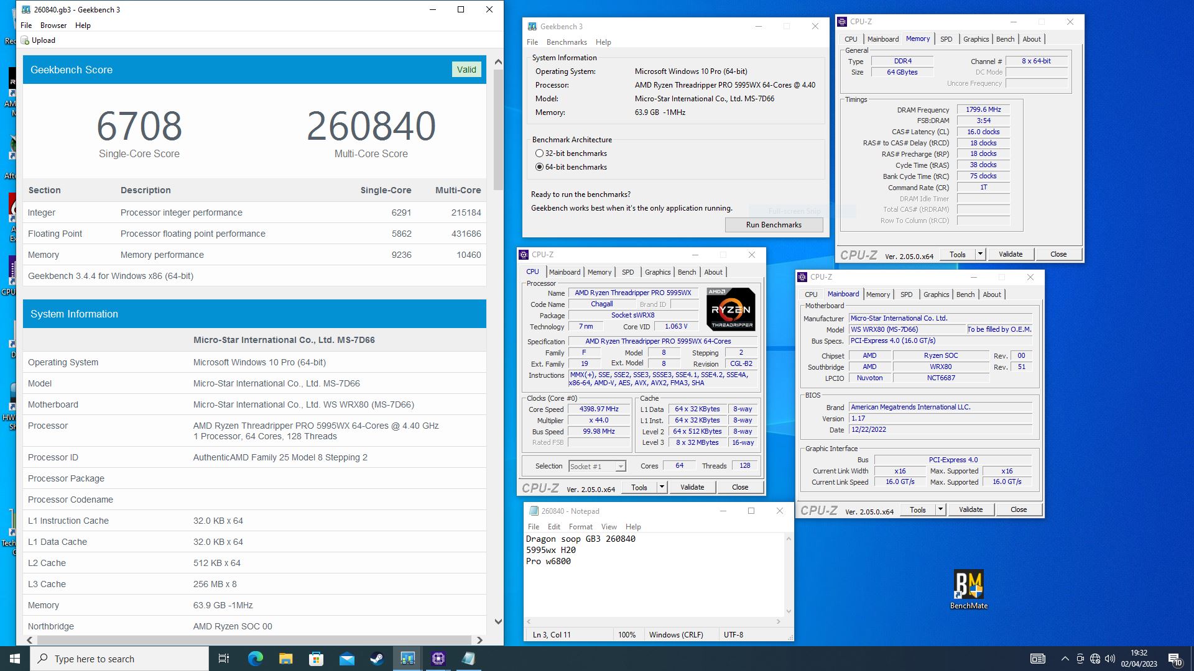Viewport: 1194px width, 671px height.
Task: Click Close button in CPU-Z CPU window
Action: (739, 487)
